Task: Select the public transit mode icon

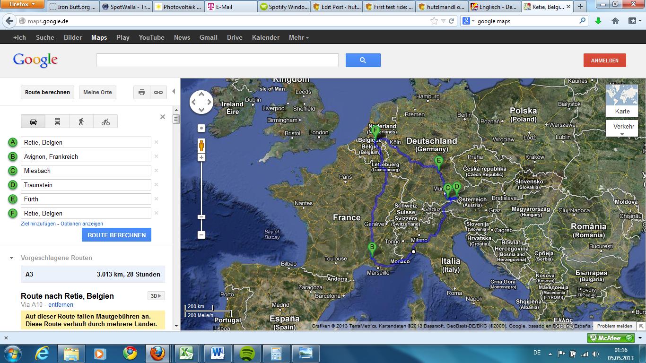Action: click(x=57, y=121)
